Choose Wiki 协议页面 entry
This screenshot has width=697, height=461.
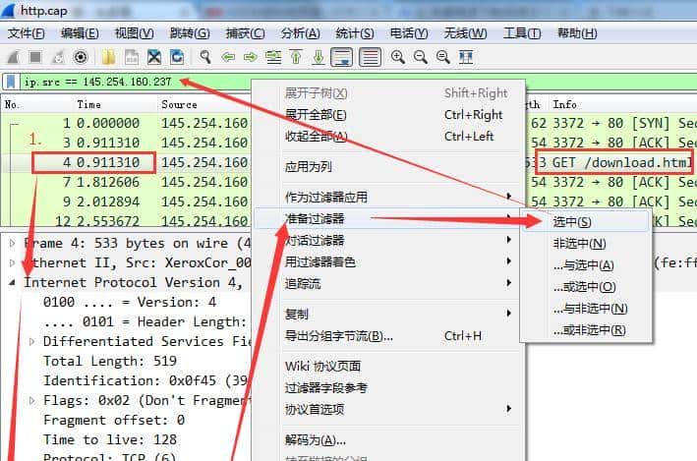pos(388,367)
